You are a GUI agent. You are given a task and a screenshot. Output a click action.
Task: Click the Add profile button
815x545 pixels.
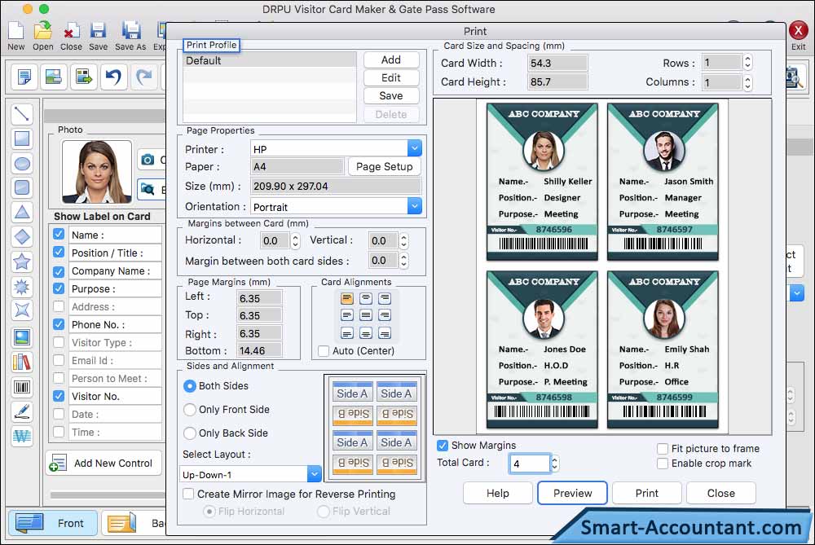coord(391,59)
